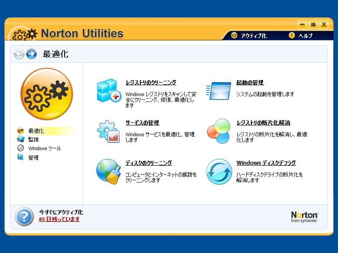Close the Norton Utilities window
The image size is (338, 253).
point(324,24)
